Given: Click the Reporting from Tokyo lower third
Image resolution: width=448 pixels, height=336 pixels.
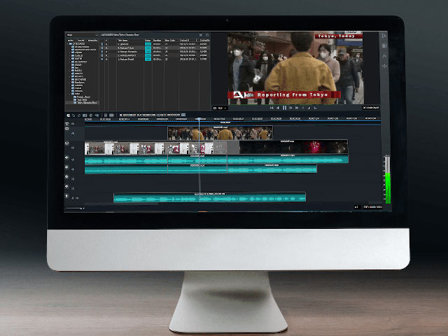Looking at the screenshot, I should tap(284, 95).
